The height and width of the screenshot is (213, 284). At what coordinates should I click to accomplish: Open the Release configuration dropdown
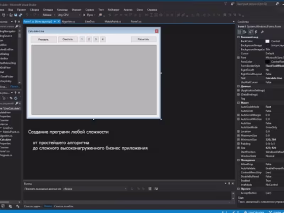pos(49,15)
